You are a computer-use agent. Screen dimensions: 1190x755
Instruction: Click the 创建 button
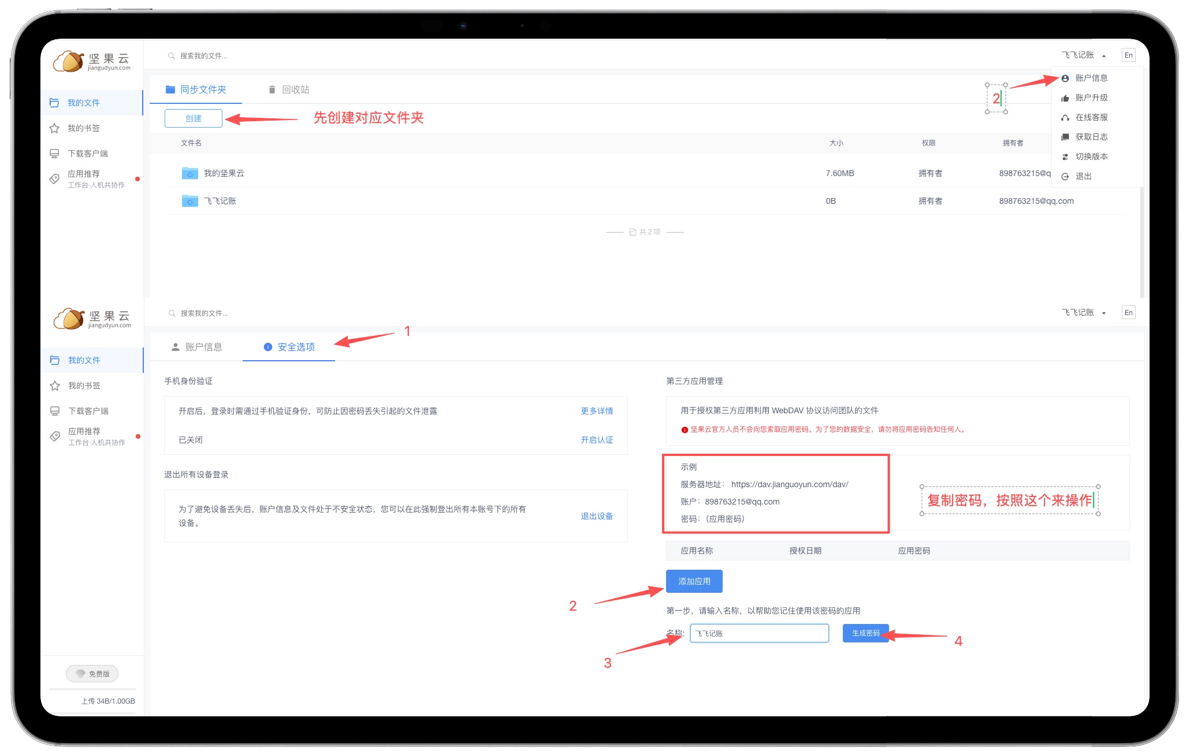(x=194, y=118)
